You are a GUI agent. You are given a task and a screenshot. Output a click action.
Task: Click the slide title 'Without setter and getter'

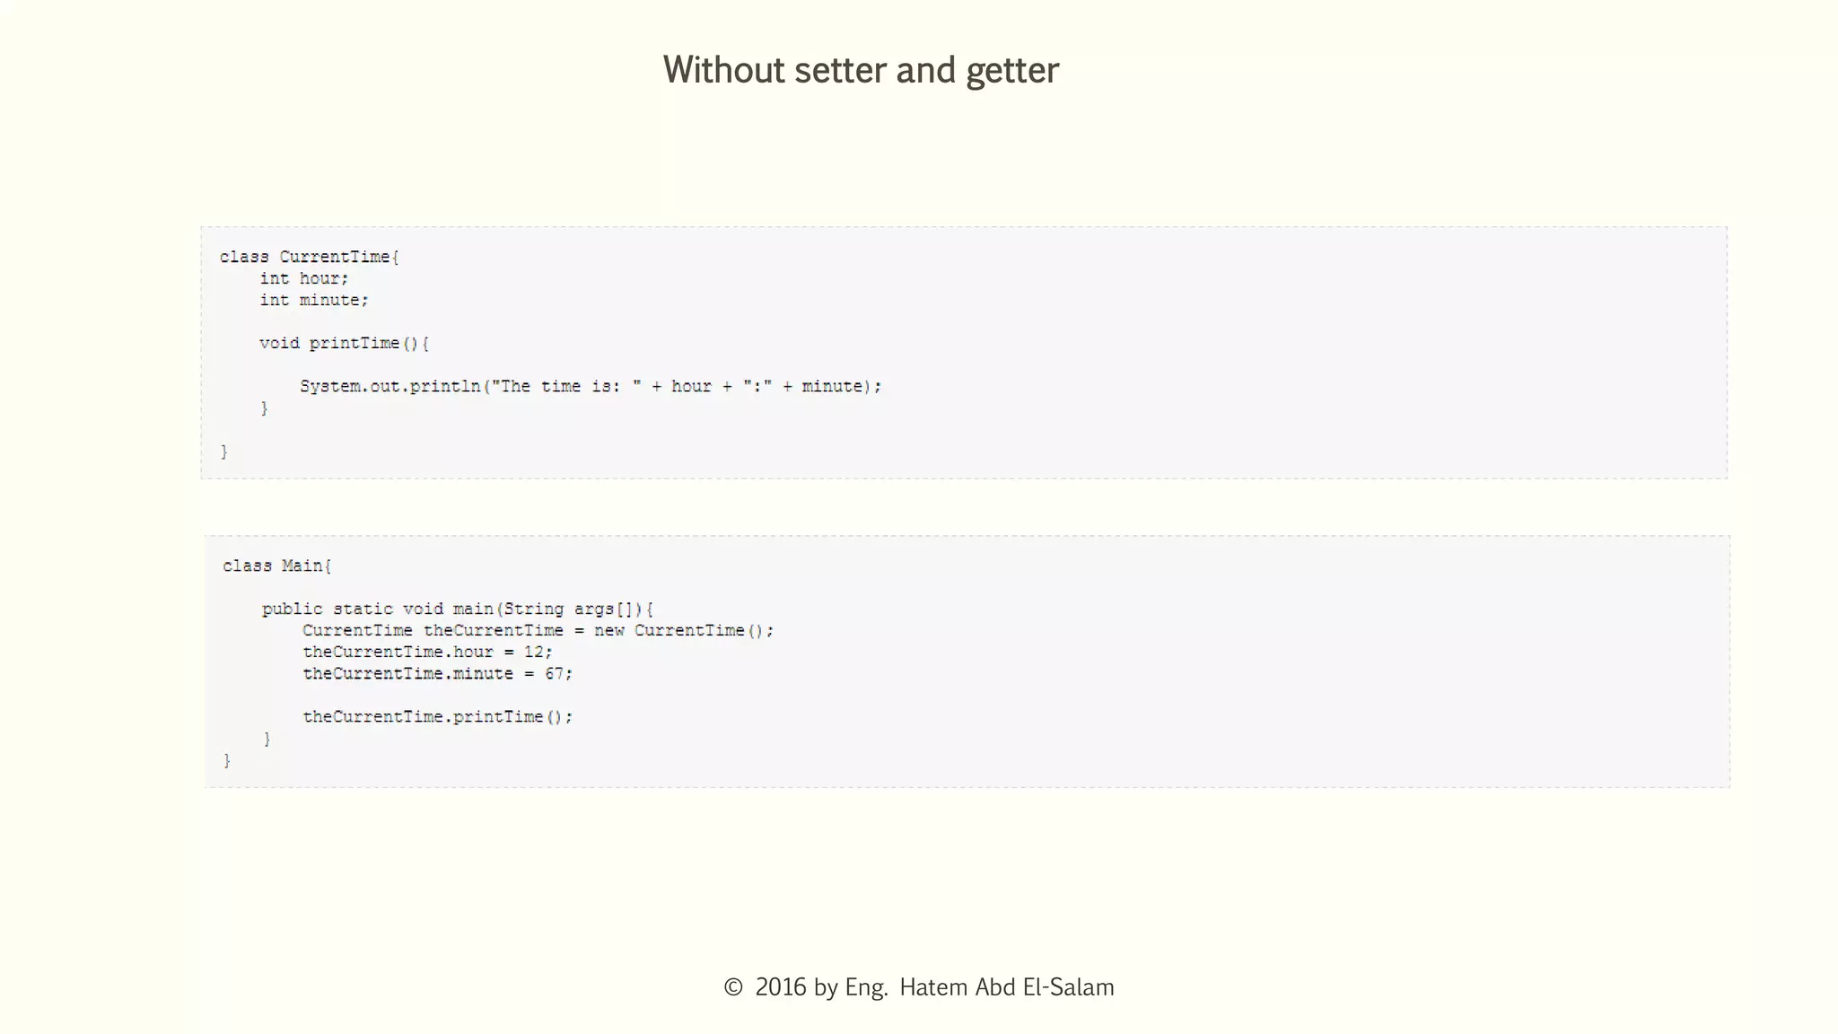coord(861,71)
